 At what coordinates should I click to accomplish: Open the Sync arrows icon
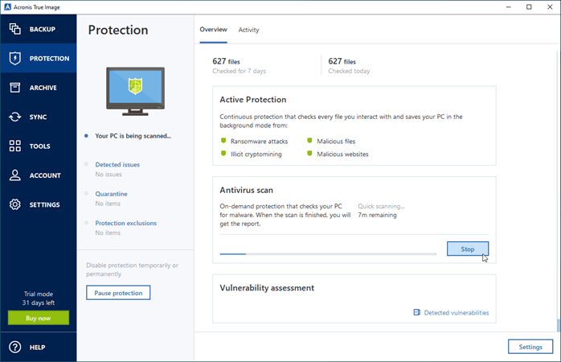tap(14, 117)
